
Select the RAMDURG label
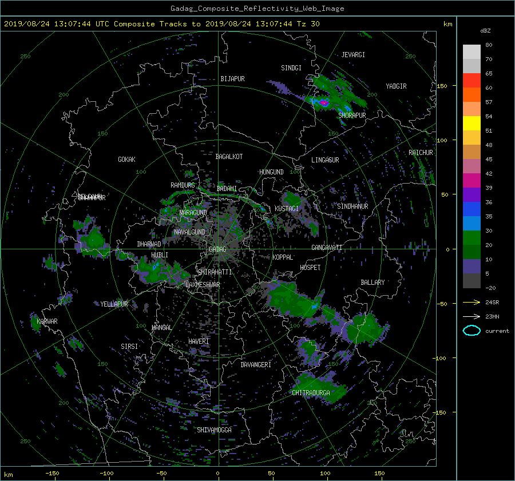click(x=183, y=185)
